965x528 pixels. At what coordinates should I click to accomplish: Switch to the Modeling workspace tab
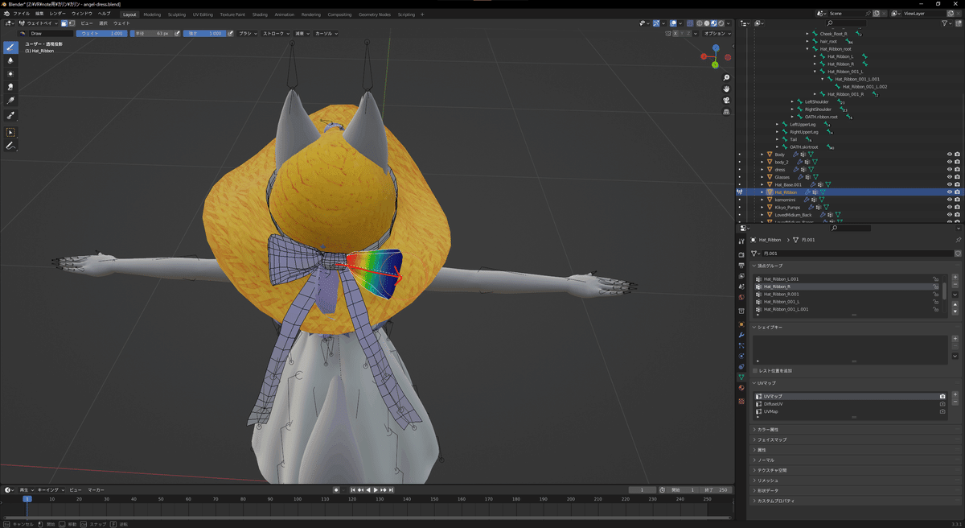pyautogui.click(x=152, y=14)
